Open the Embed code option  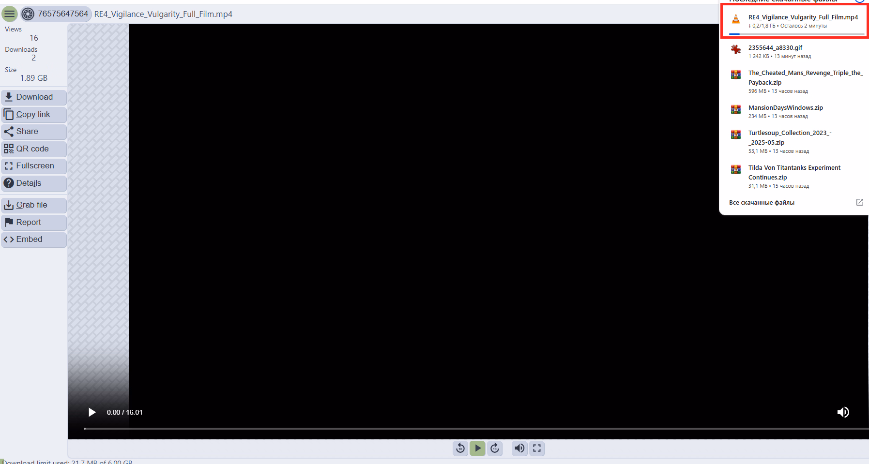[x=34, y=239]
